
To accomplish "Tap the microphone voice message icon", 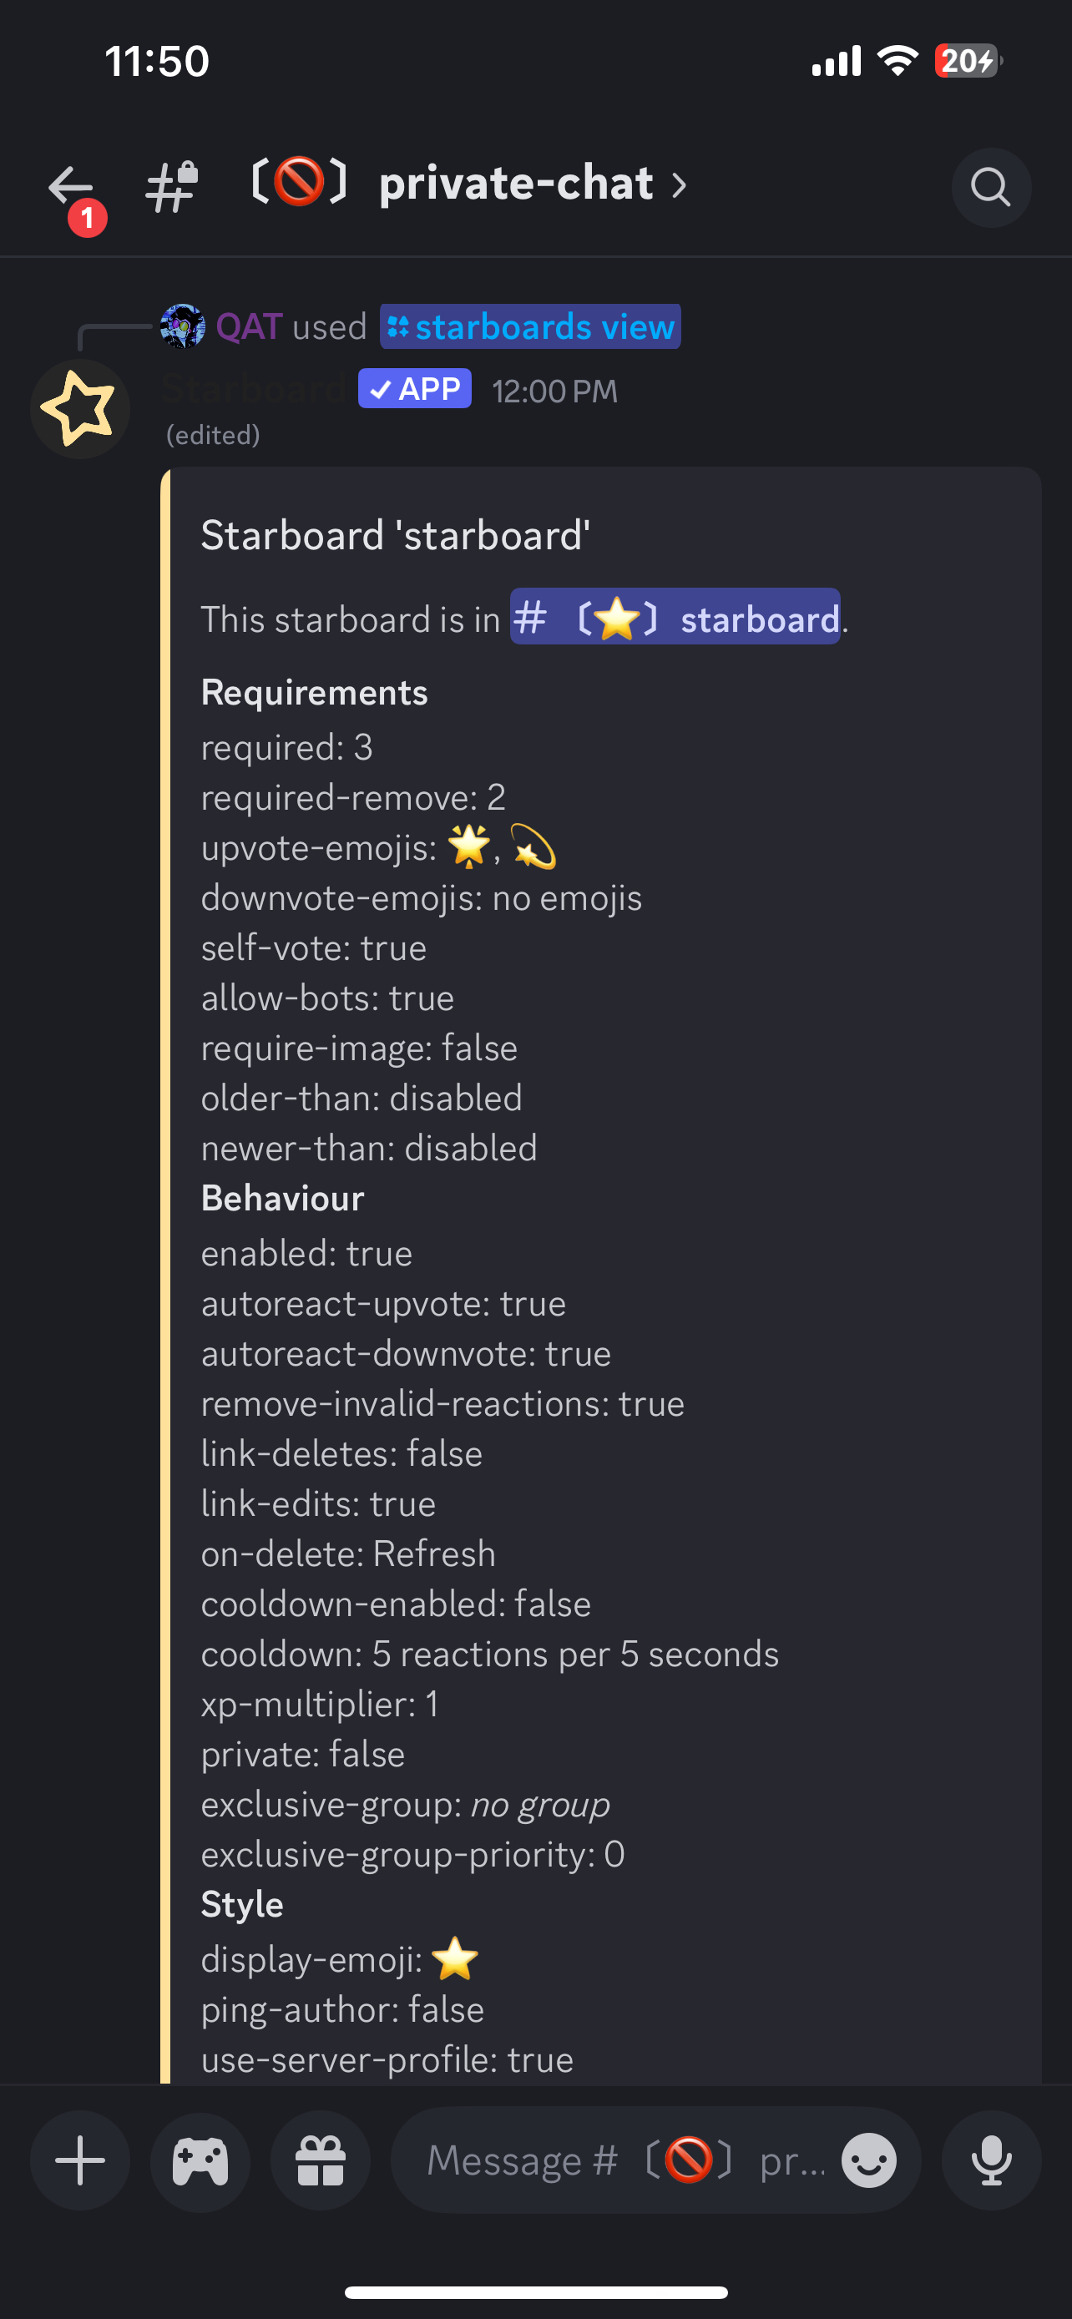I will 991,2160.
